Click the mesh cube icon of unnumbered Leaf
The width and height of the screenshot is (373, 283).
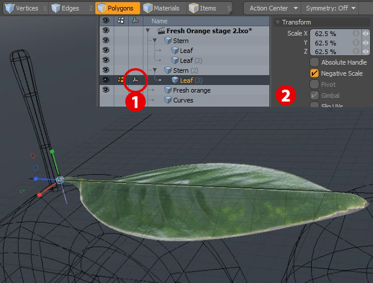[175, 51]
